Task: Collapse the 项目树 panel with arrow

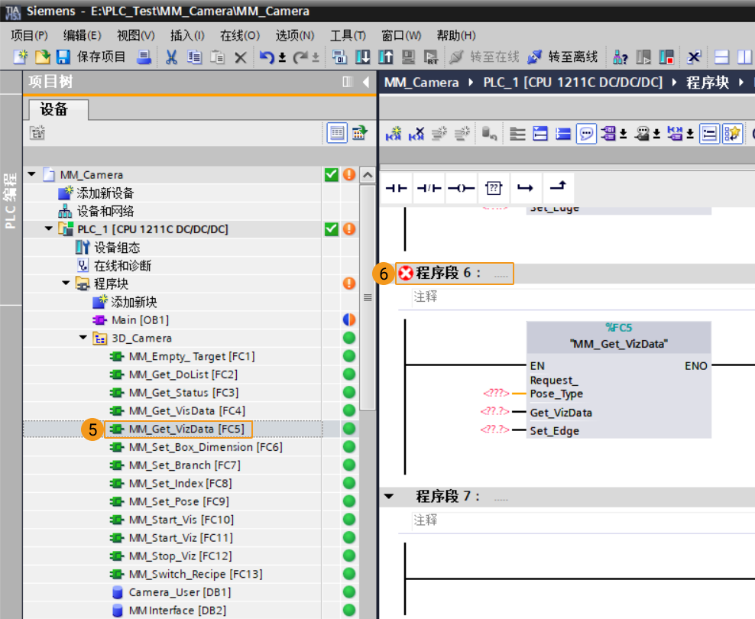Action: coord(366,83)
